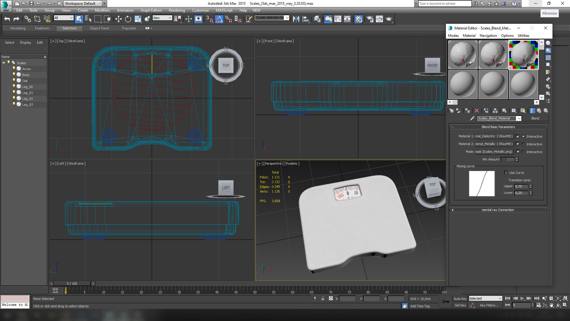
Task: Activate the Select and Rotate tool
Action: 128,19
